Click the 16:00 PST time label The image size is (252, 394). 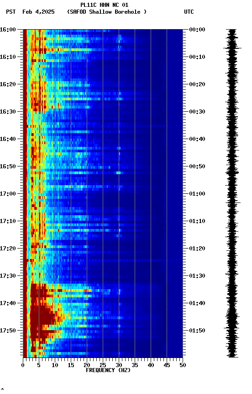(8, 30)
